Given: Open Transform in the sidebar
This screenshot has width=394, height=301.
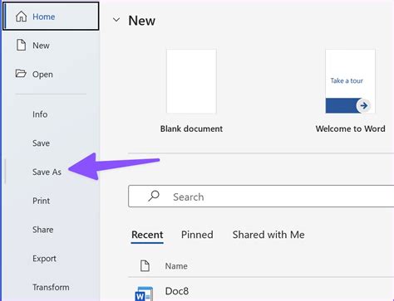Looking at the screenshot, I should pos(51,287).
